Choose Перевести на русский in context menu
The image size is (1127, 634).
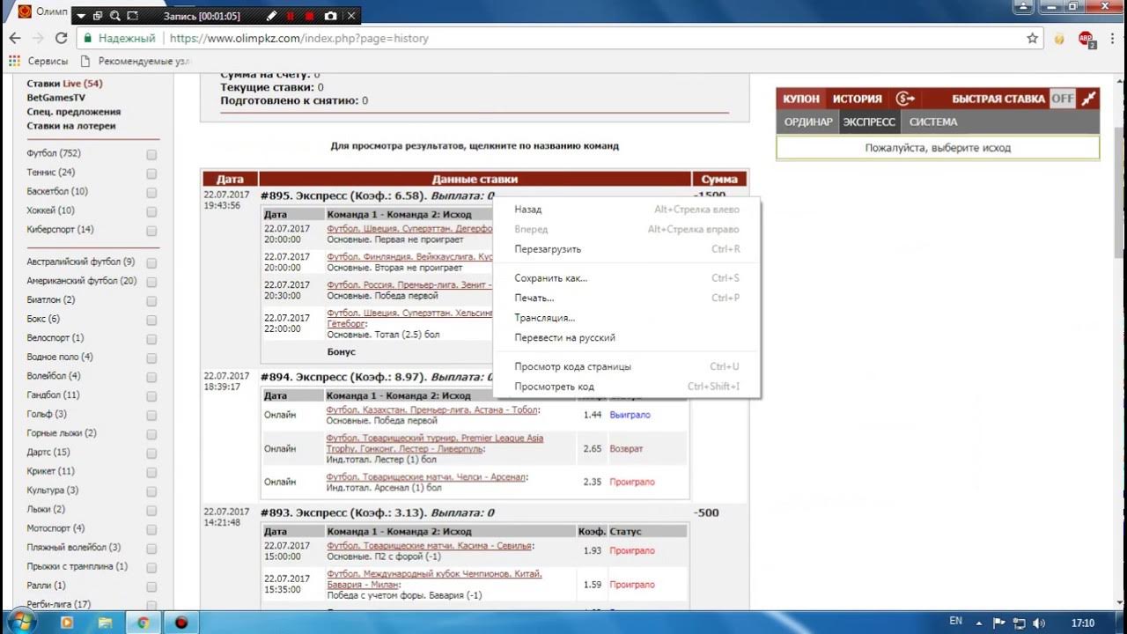click(627, 337)
